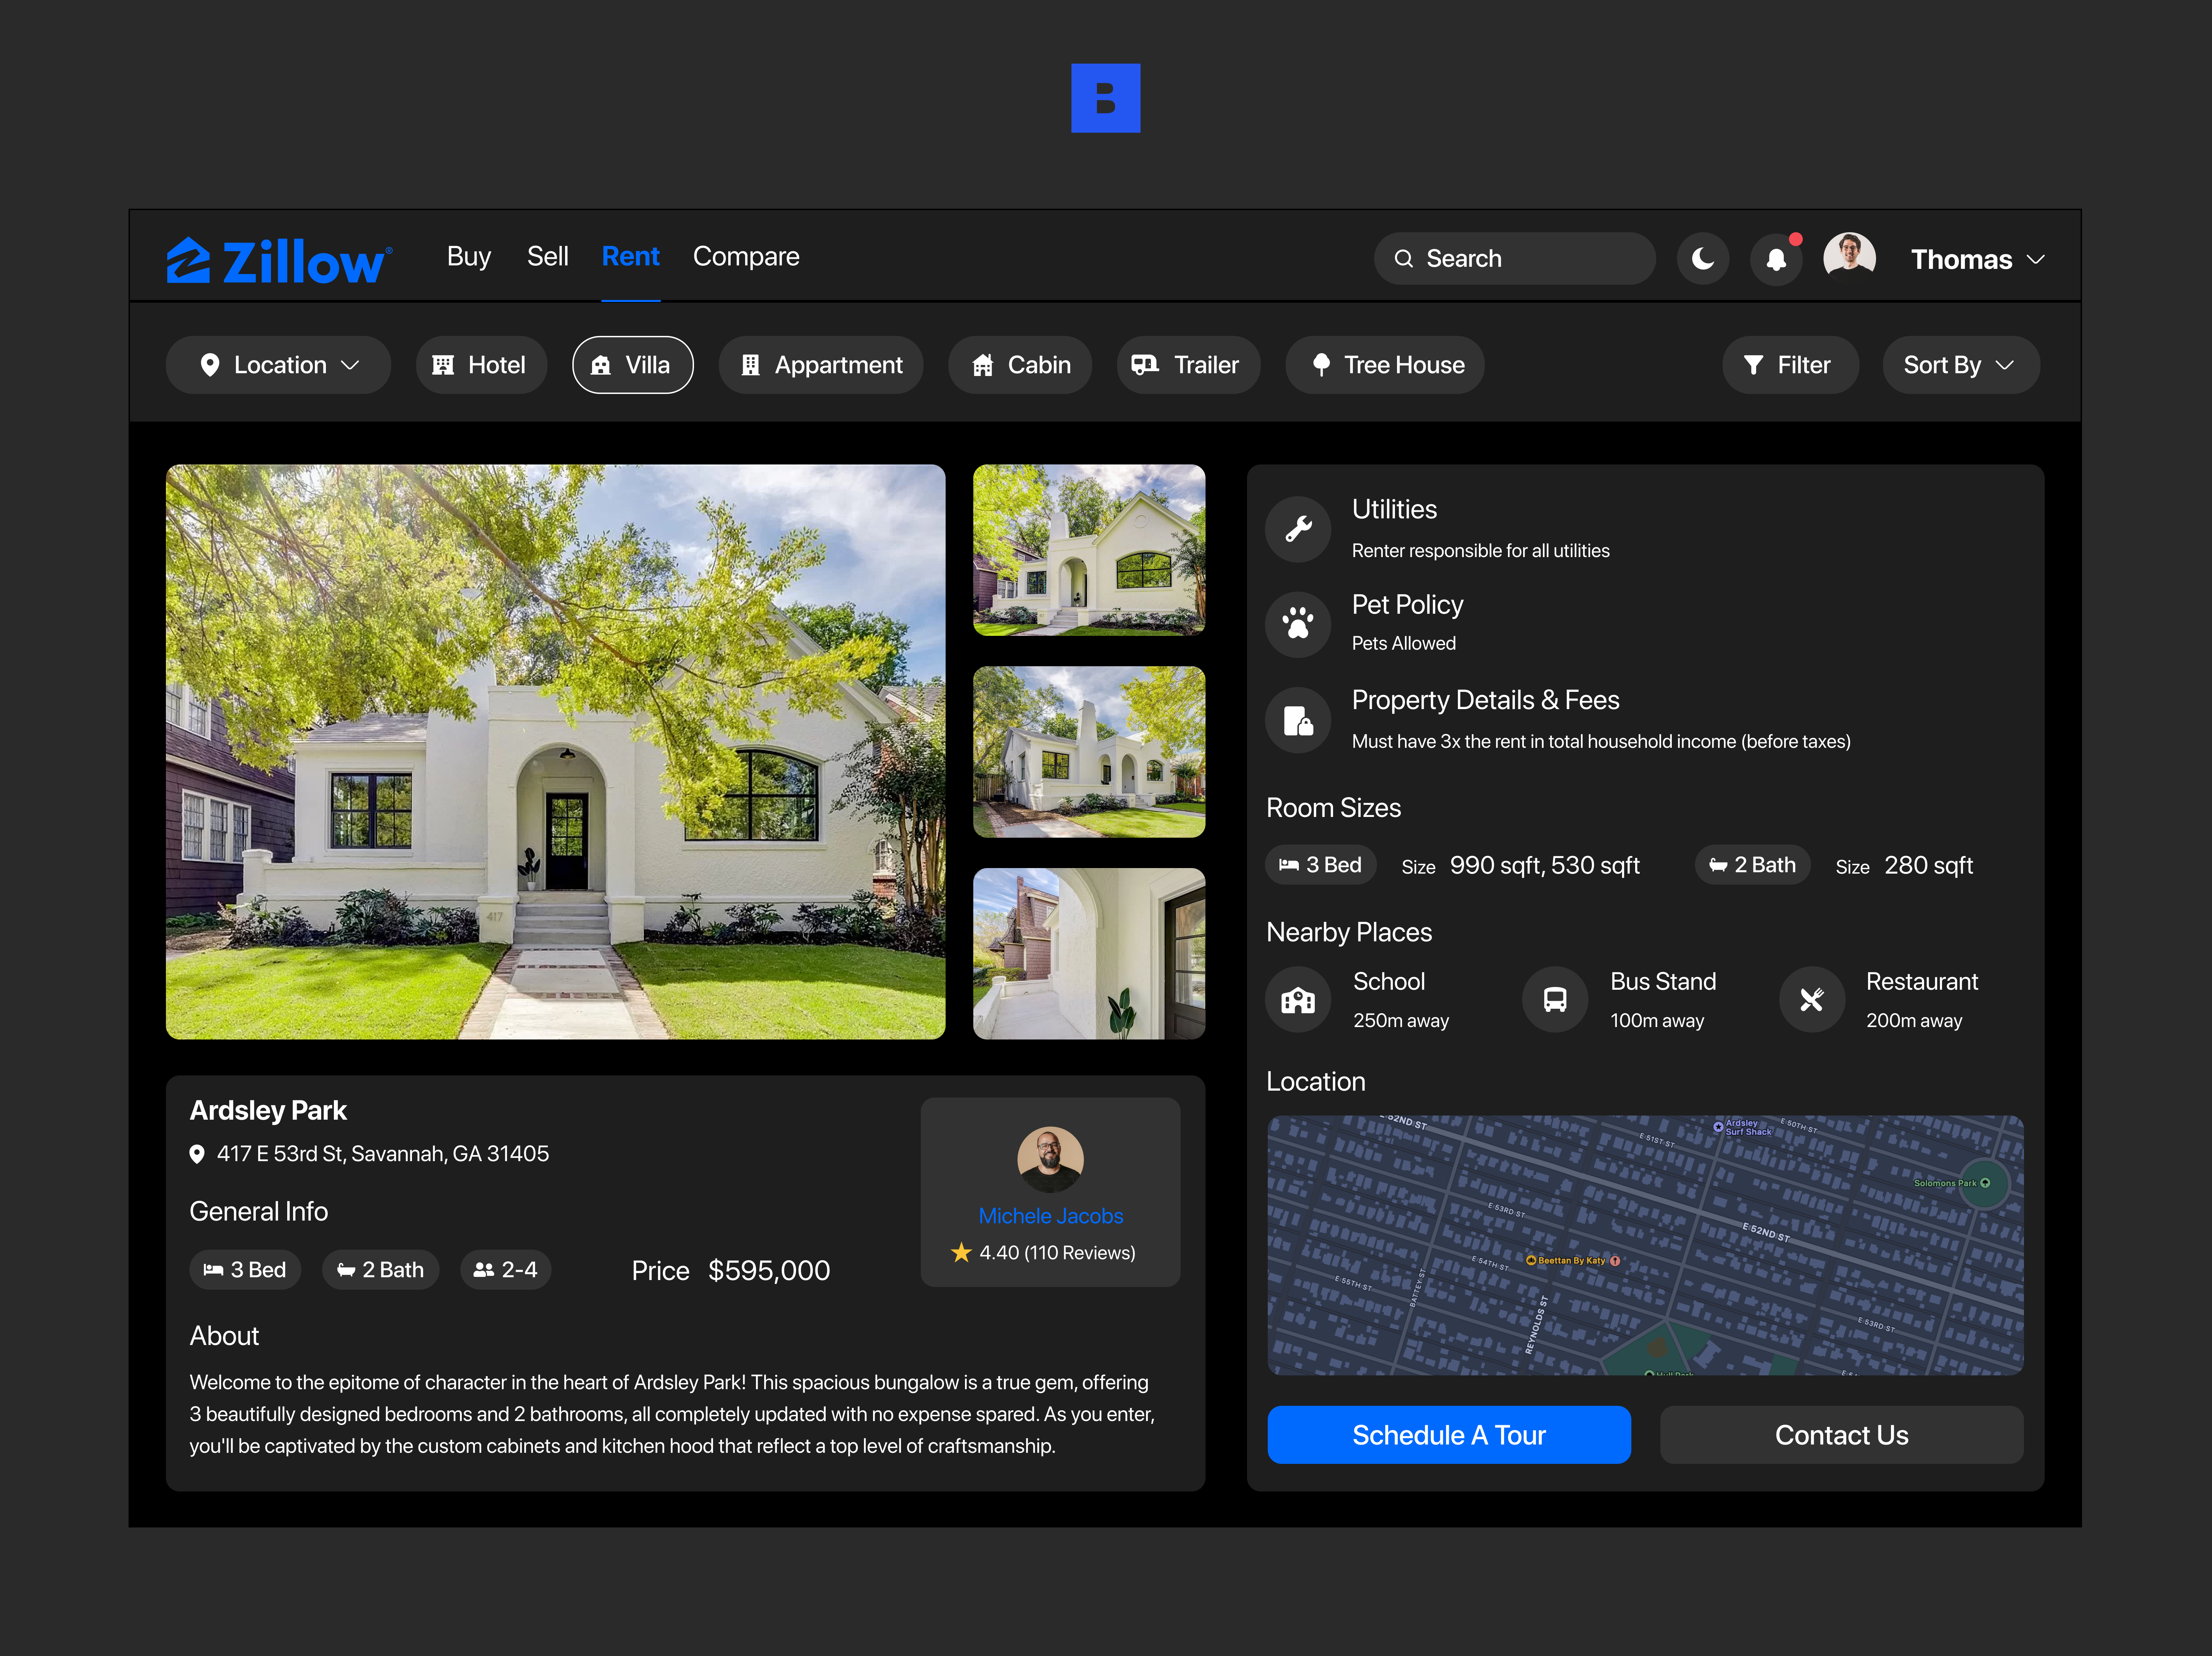Open the Compare tab
Viewport: 2212px width, 1656px height.
click(x=746, y=257)
